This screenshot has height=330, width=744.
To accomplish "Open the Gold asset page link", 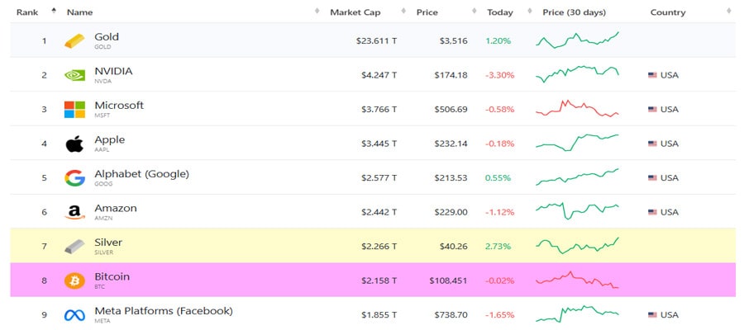I will (x=107, y=36).
